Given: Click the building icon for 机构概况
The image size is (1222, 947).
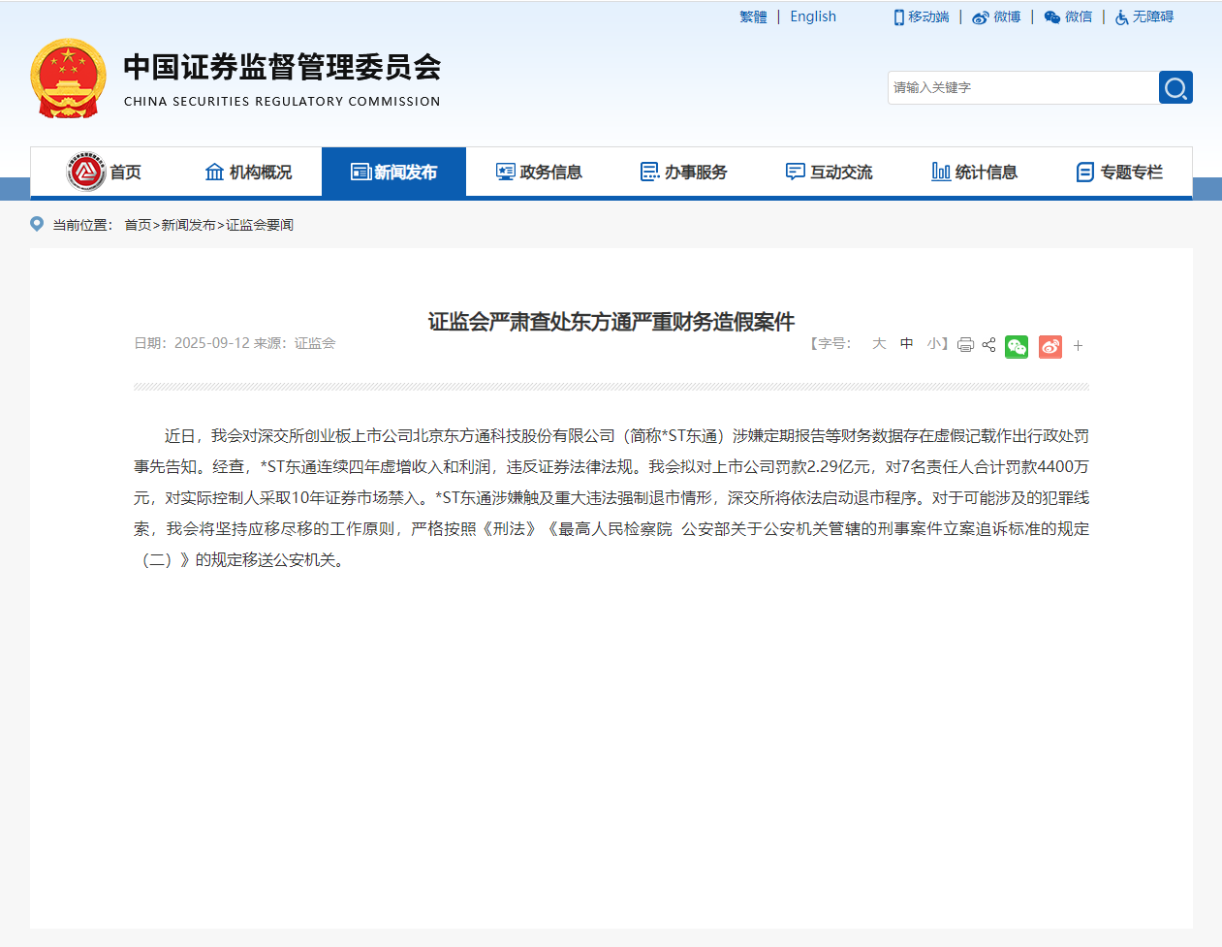Looking at the screenshot, I should [215, 172].
